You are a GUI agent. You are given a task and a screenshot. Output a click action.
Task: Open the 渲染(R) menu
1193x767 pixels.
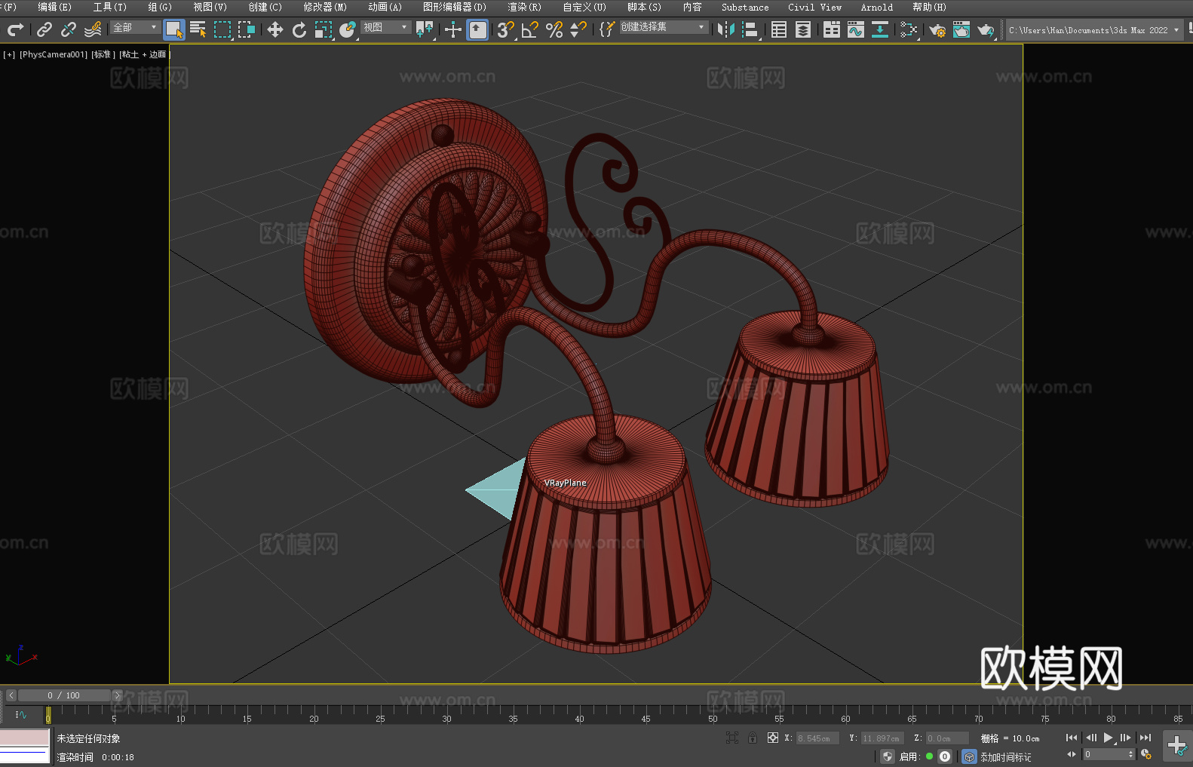point(524,7)
